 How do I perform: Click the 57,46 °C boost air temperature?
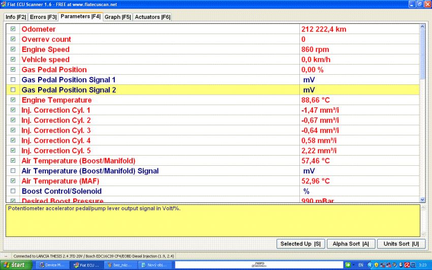click(x=316, y=161)
